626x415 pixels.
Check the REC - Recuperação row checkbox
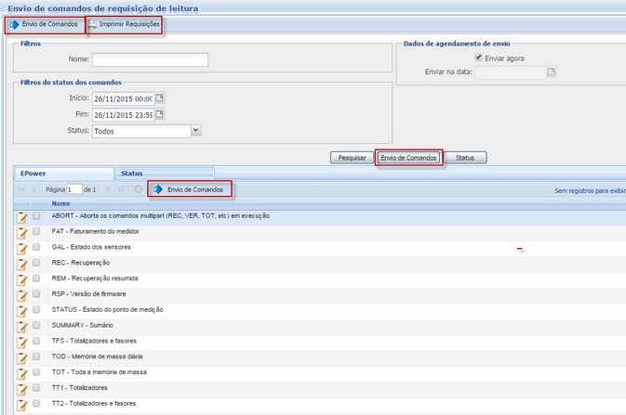(36, 264)
